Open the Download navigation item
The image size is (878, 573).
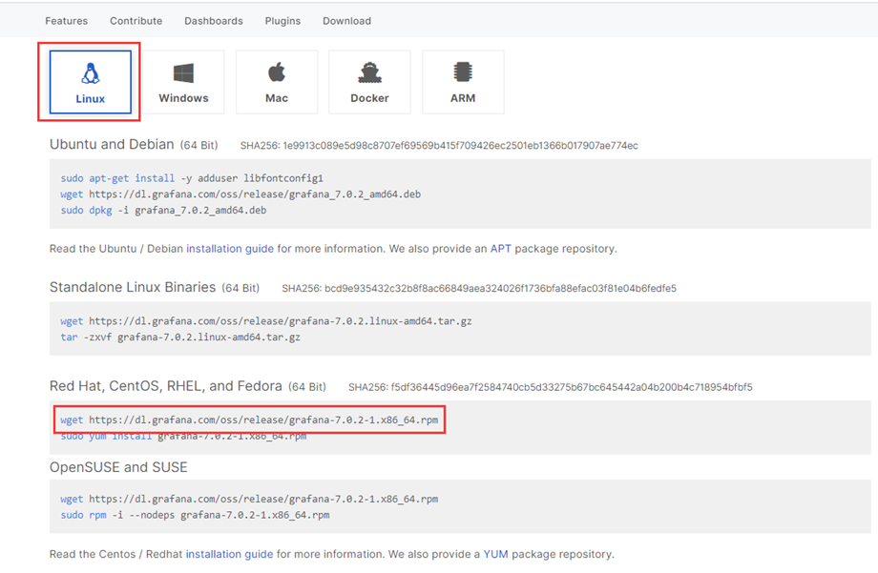(346, 21)
